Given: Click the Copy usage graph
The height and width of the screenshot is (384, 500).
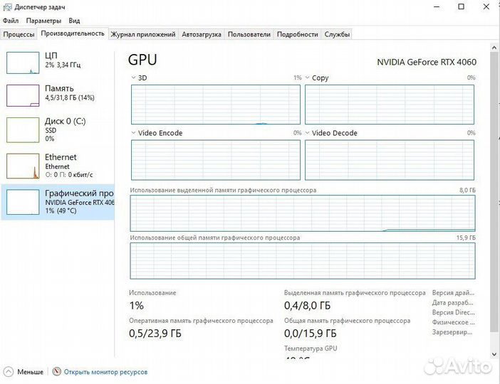Looking at the screenshot, I should pos(390,105).
